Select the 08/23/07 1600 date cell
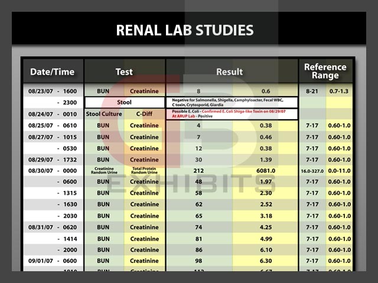This screenshot has width=378, height=283. tap(53, 91)
